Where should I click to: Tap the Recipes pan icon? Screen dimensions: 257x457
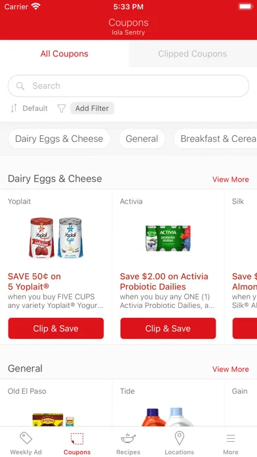[x=128, y=438]
